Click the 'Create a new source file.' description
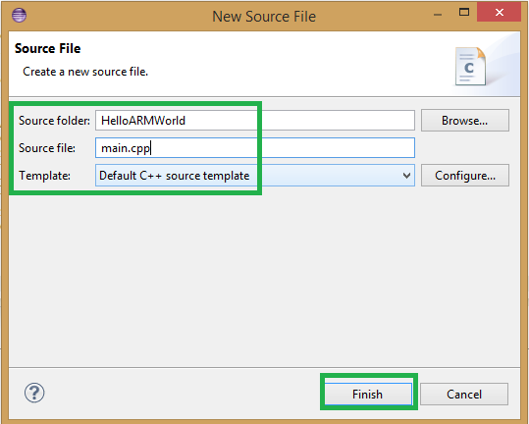This screenshot has width=529, height=424. click(85, 72)
